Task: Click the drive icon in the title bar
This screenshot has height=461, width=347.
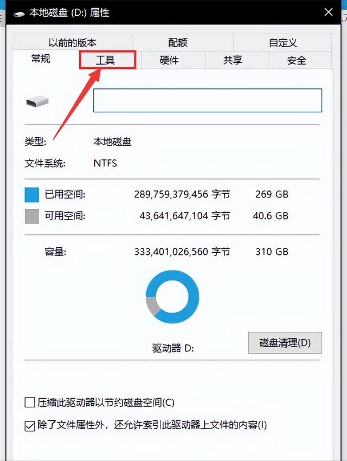Action: coord(19,14)
